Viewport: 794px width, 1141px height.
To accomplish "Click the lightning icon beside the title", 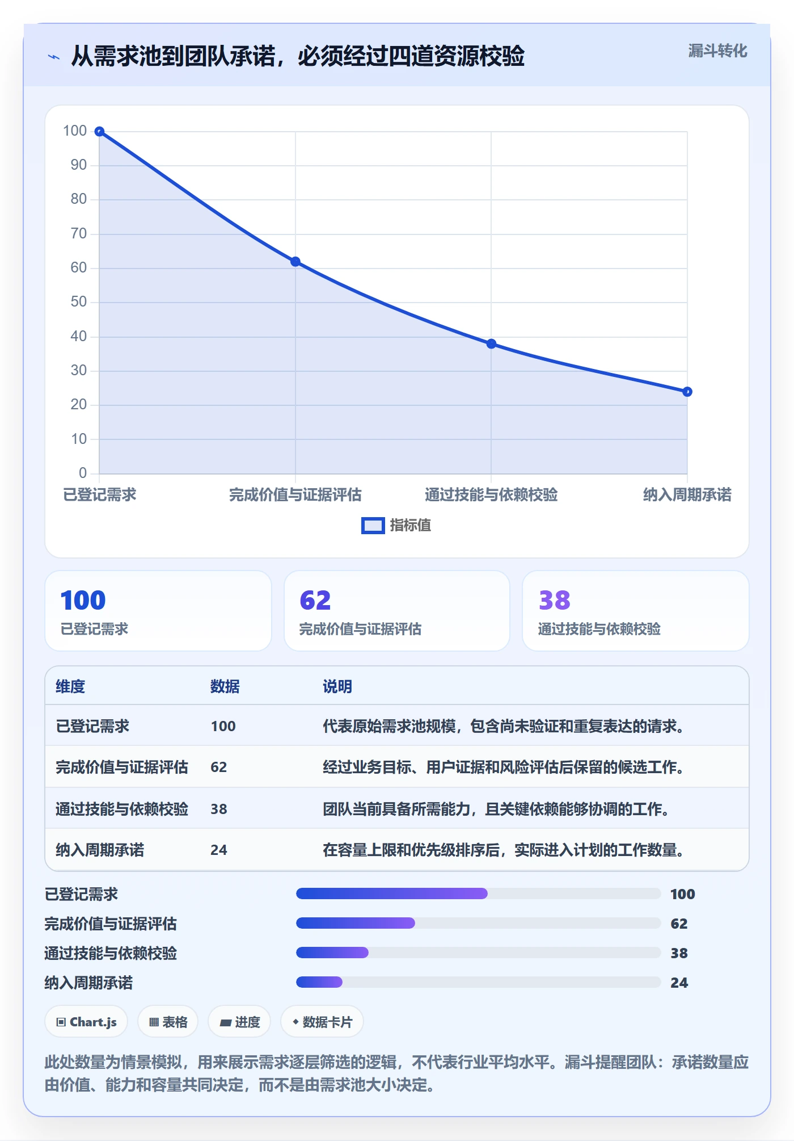I will (54, 57).
